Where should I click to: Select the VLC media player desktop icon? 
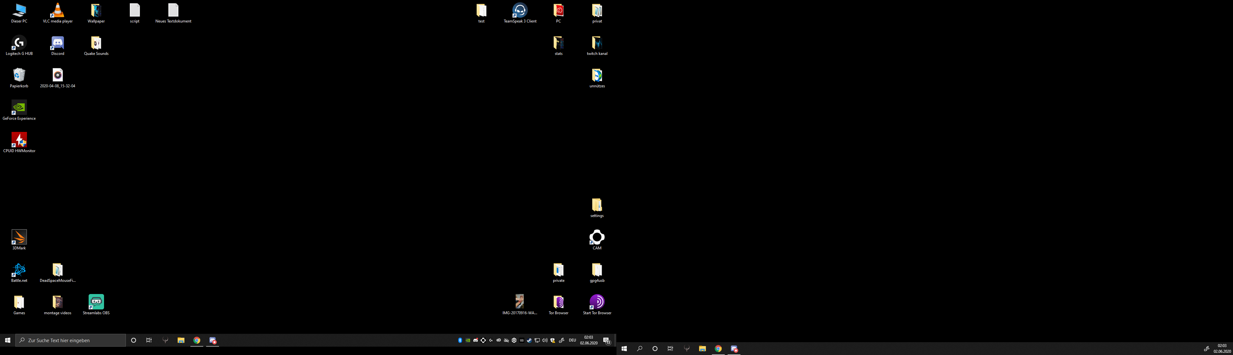pos(57,13)
